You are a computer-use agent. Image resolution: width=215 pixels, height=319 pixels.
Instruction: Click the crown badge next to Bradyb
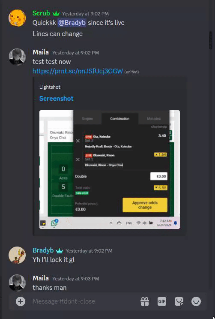(x=60, y=251)
